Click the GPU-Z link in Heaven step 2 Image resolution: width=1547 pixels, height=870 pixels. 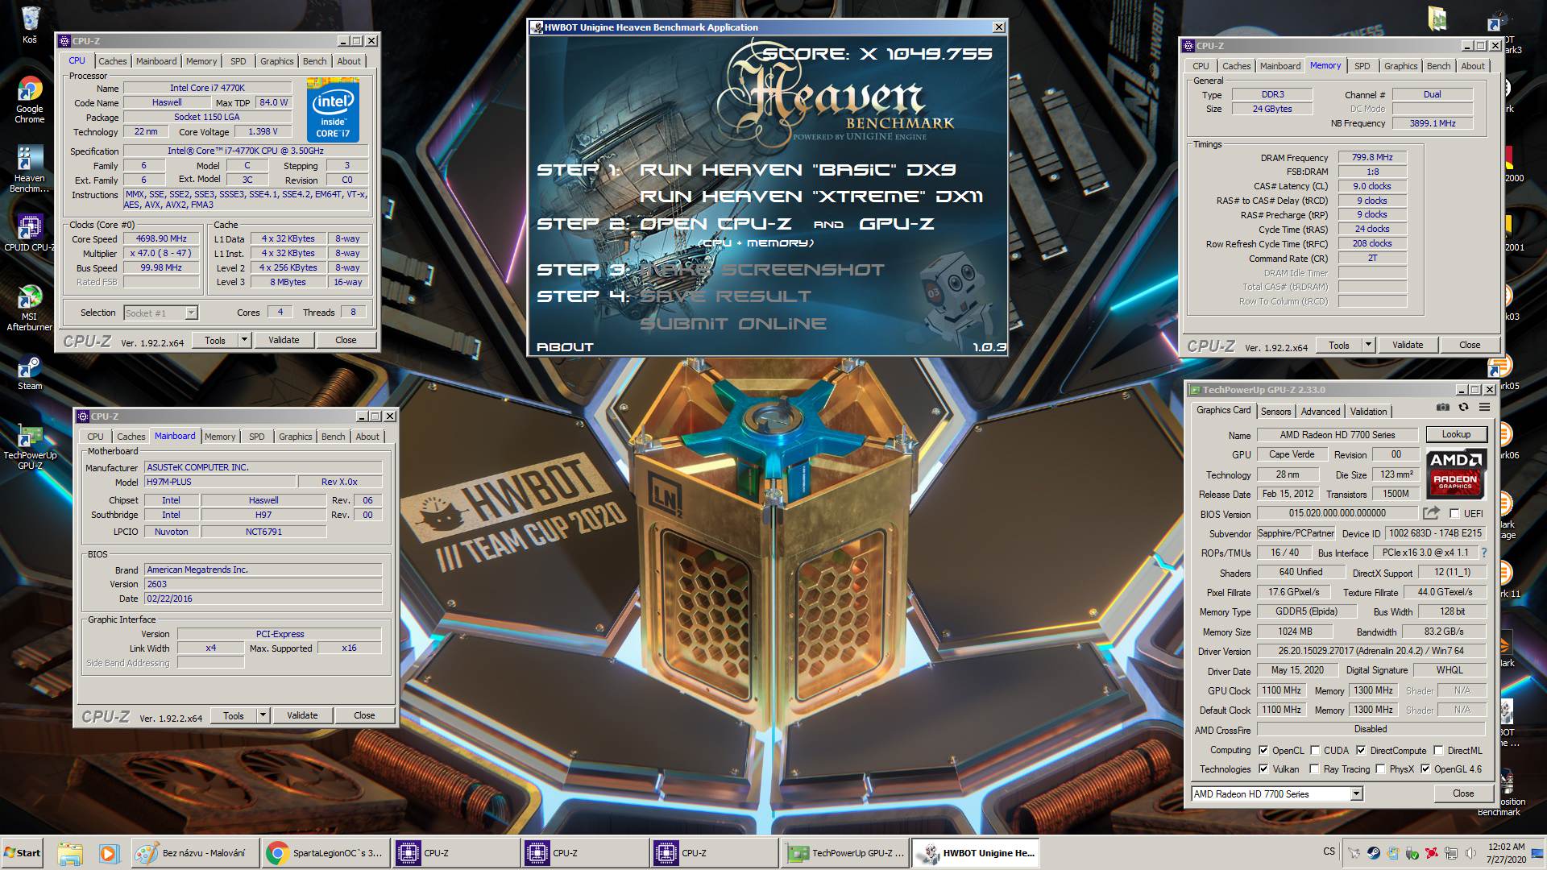click(x=896, y=224)
